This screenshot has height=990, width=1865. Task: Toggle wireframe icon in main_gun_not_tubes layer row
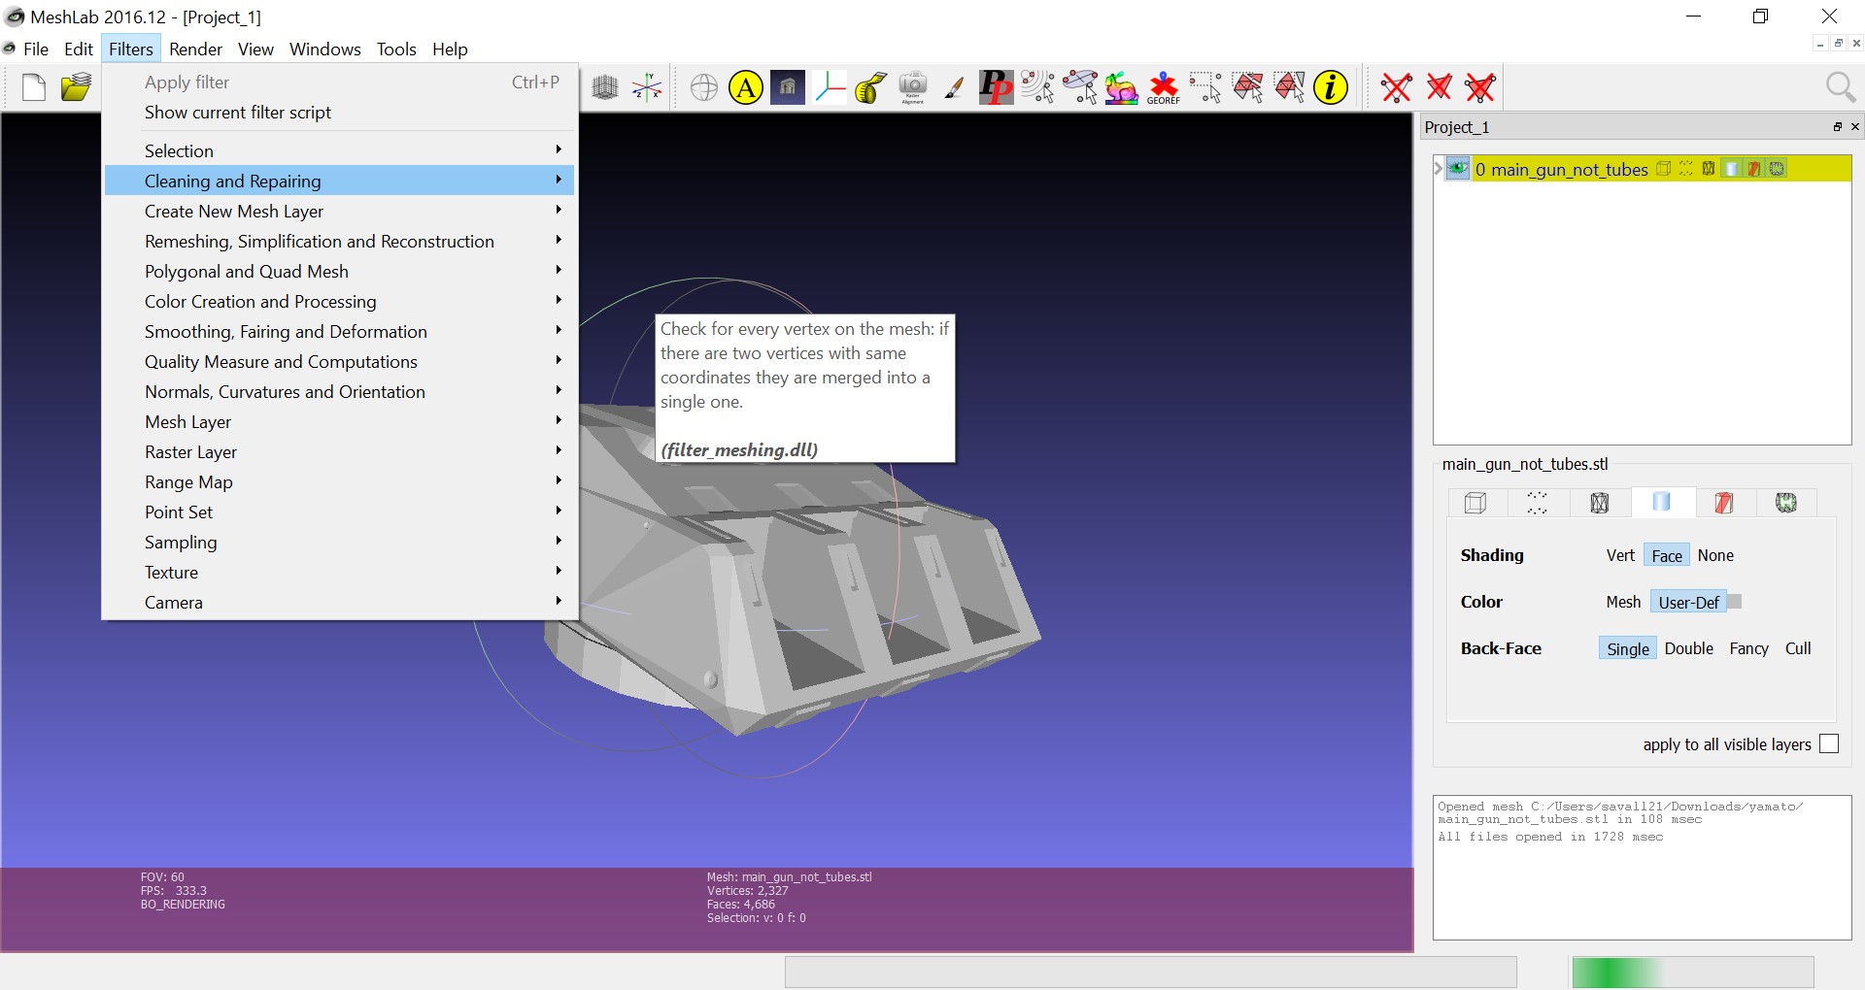pyautogui.click(x=1709, y=169)
